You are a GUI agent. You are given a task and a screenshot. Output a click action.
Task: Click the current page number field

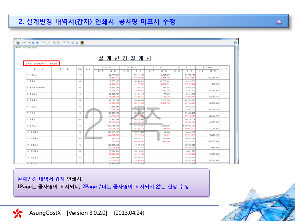(x=44, y=43)
